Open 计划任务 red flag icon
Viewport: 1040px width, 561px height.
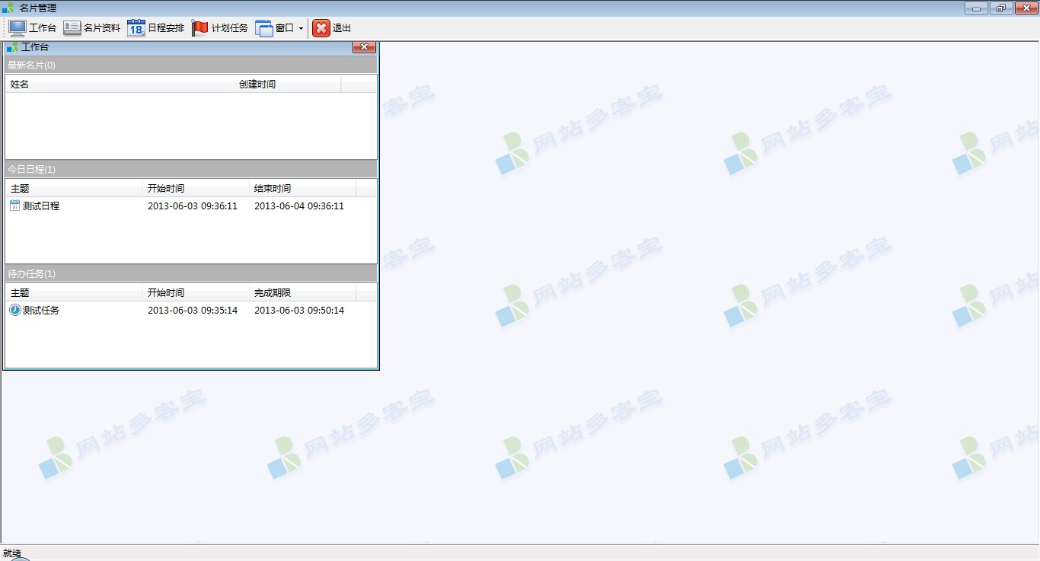[x=200, y=28]
